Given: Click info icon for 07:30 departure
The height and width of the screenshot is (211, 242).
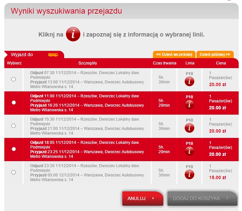Looking at the screenshot, I should coord(189,81).
